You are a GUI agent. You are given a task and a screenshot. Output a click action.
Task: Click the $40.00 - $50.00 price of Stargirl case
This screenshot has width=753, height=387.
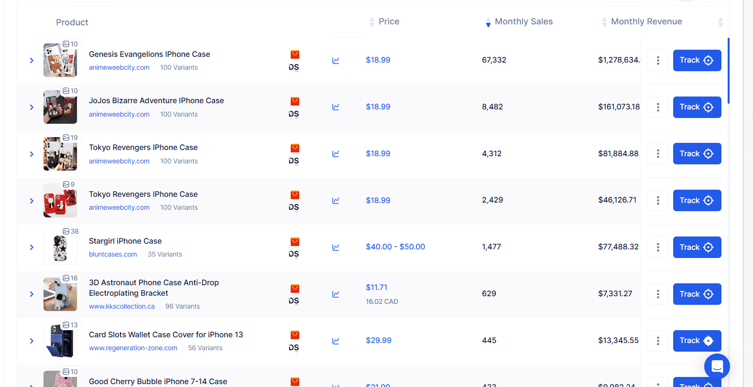(395, 247)
